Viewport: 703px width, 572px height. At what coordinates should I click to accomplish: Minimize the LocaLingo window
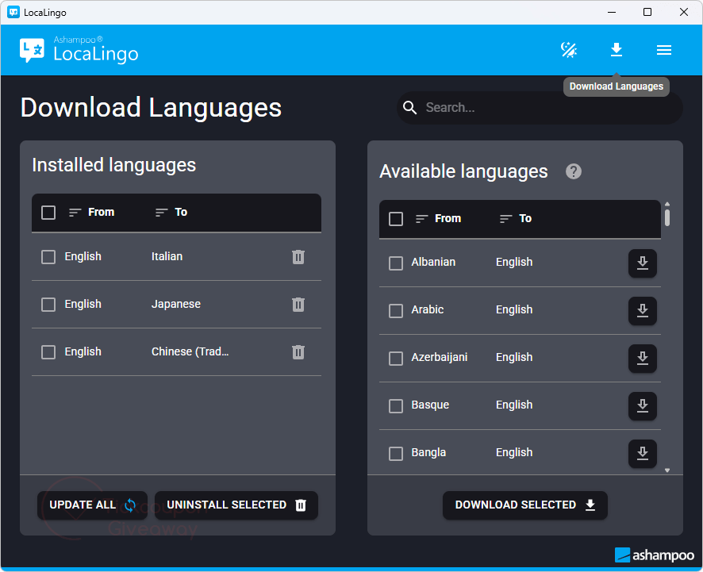(612, 12)
